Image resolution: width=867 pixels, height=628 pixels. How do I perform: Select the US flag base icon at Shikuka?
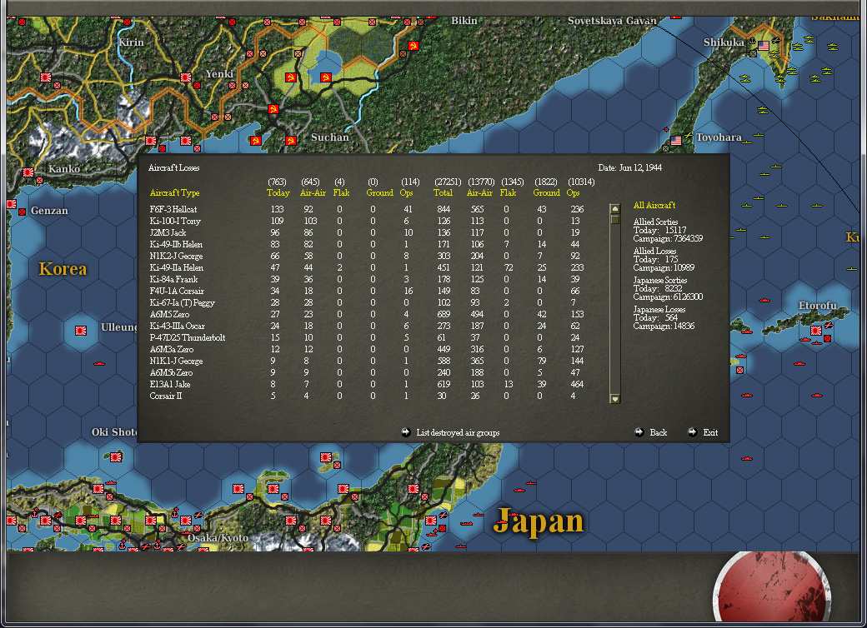click(764, 45)
